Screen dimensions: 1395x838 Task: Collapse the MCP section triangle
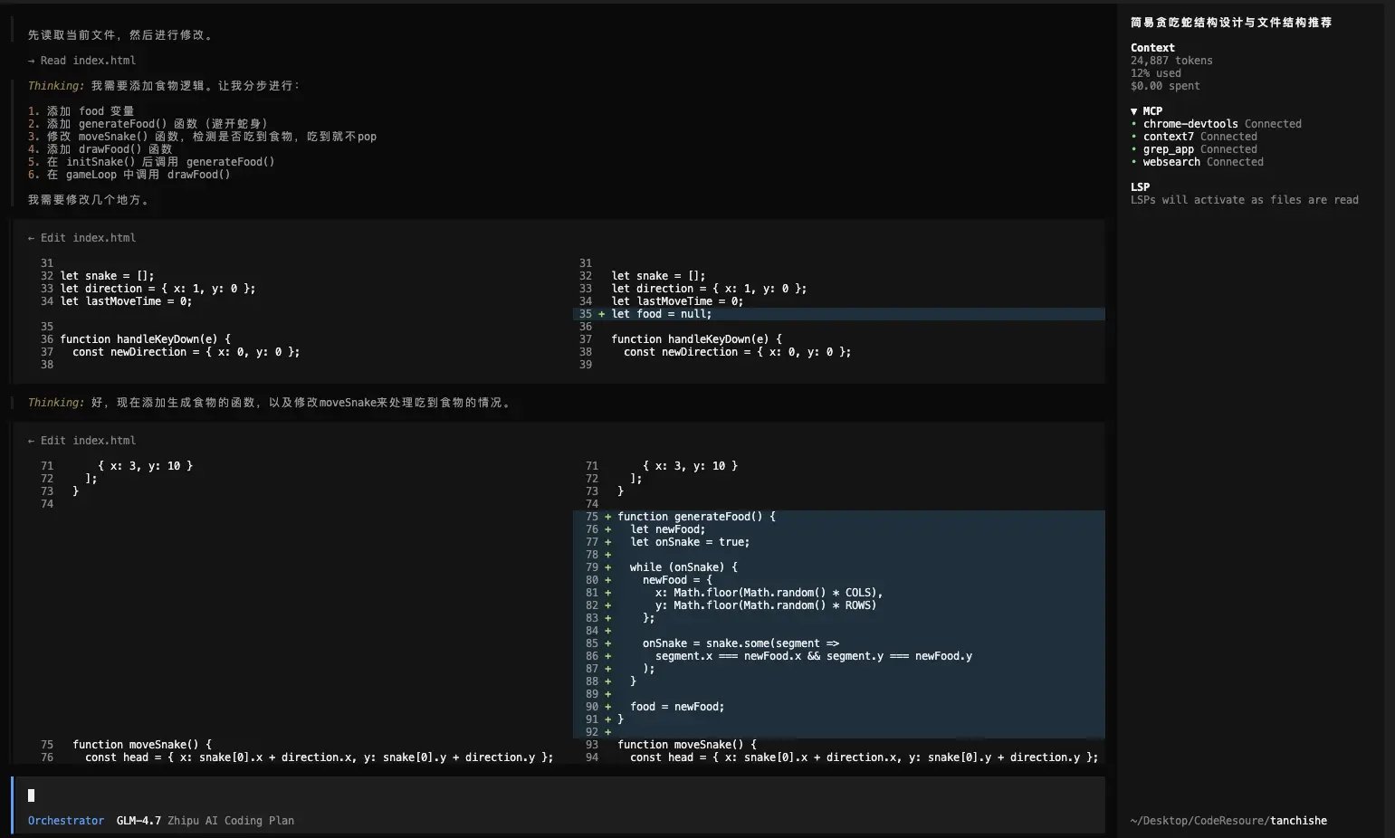1134,111
